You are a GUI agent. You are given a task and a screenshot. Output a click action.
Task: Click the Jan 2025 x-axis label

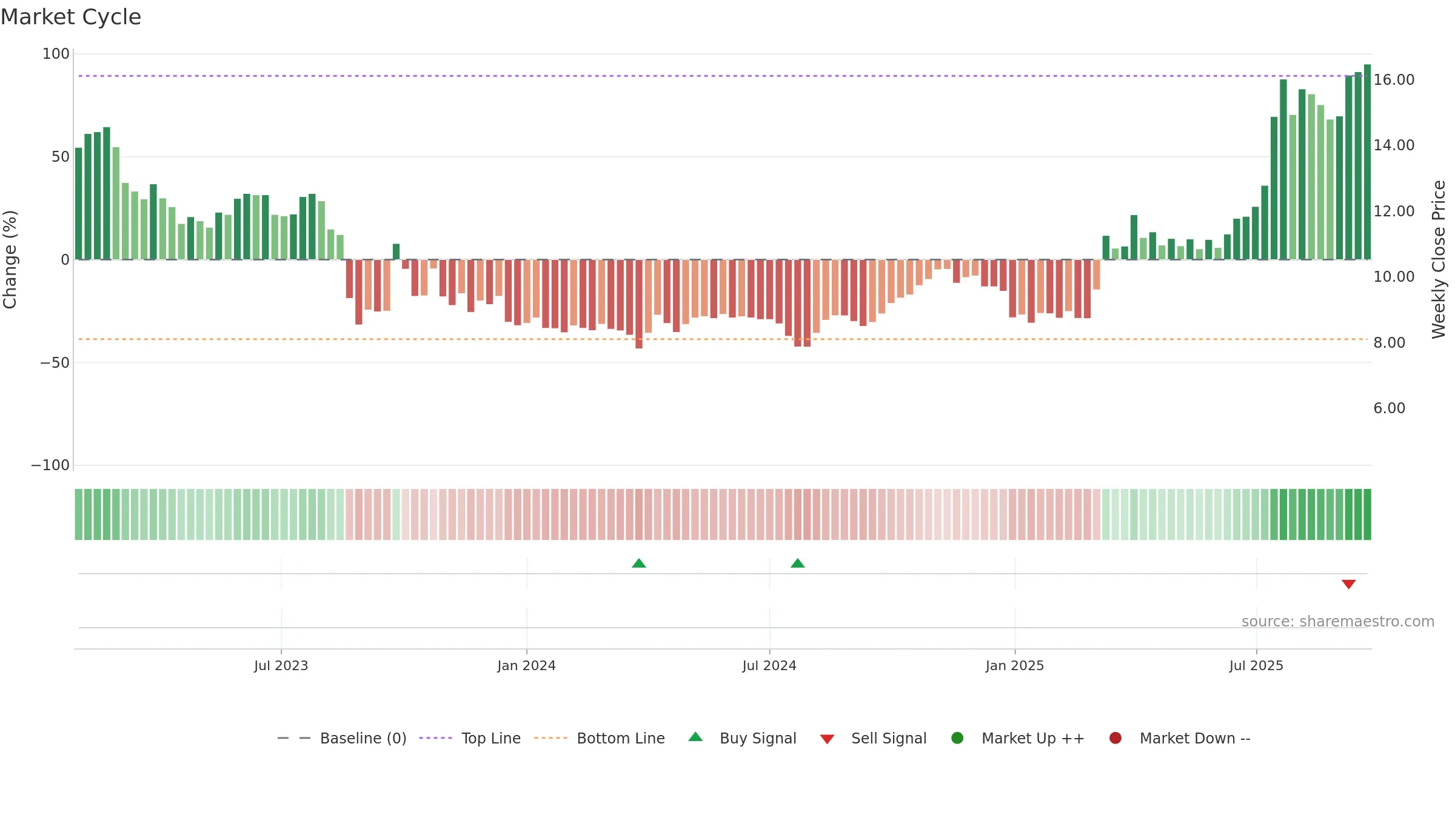click(x=1015, y=666)
